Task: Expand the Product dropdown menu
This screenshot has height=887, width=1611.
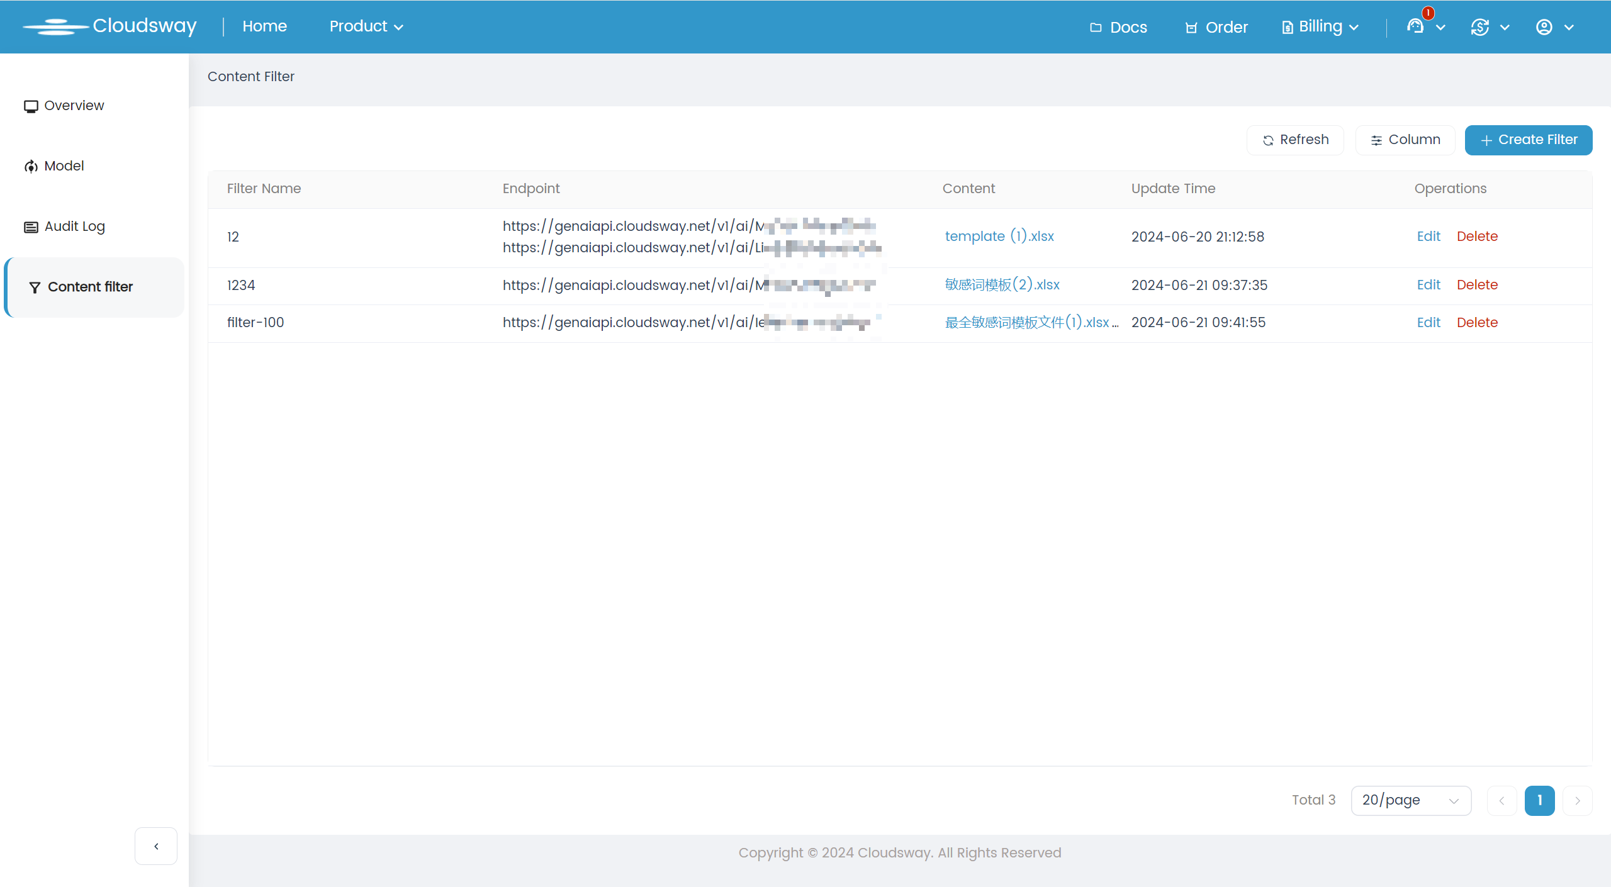Action: pos(366,26)
